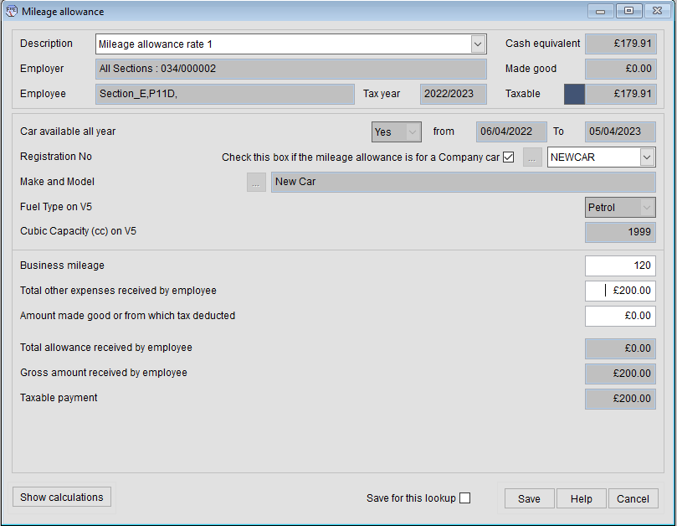Click the To date 05/04/2023 field
Screen dimensions: 677x526
(620, 131)
